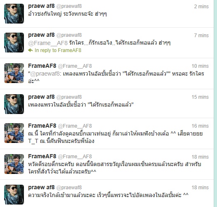The image size is (217, 207).
Task: Click the @praewaf8 handle in the 15 mins tweet
Action: (69, 97)
